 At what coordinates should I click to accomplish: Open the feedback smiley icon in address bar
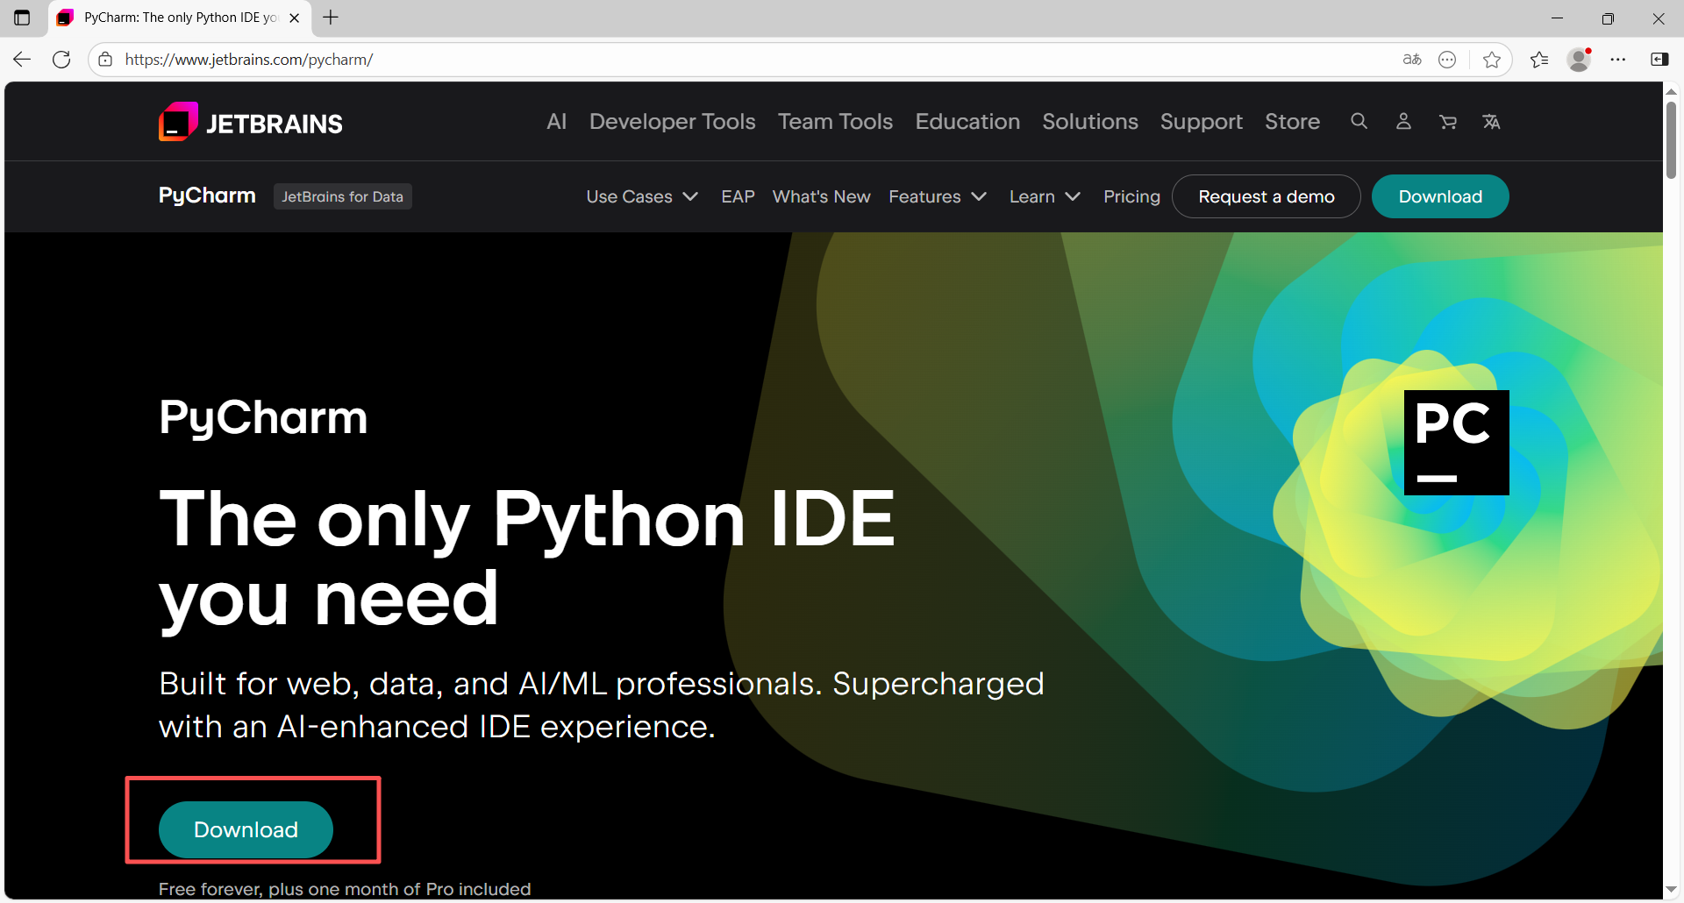point(1447,60)
